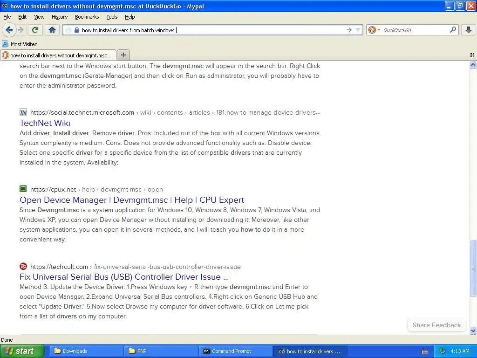Click the TechNet favicon

tap(23, 112)
